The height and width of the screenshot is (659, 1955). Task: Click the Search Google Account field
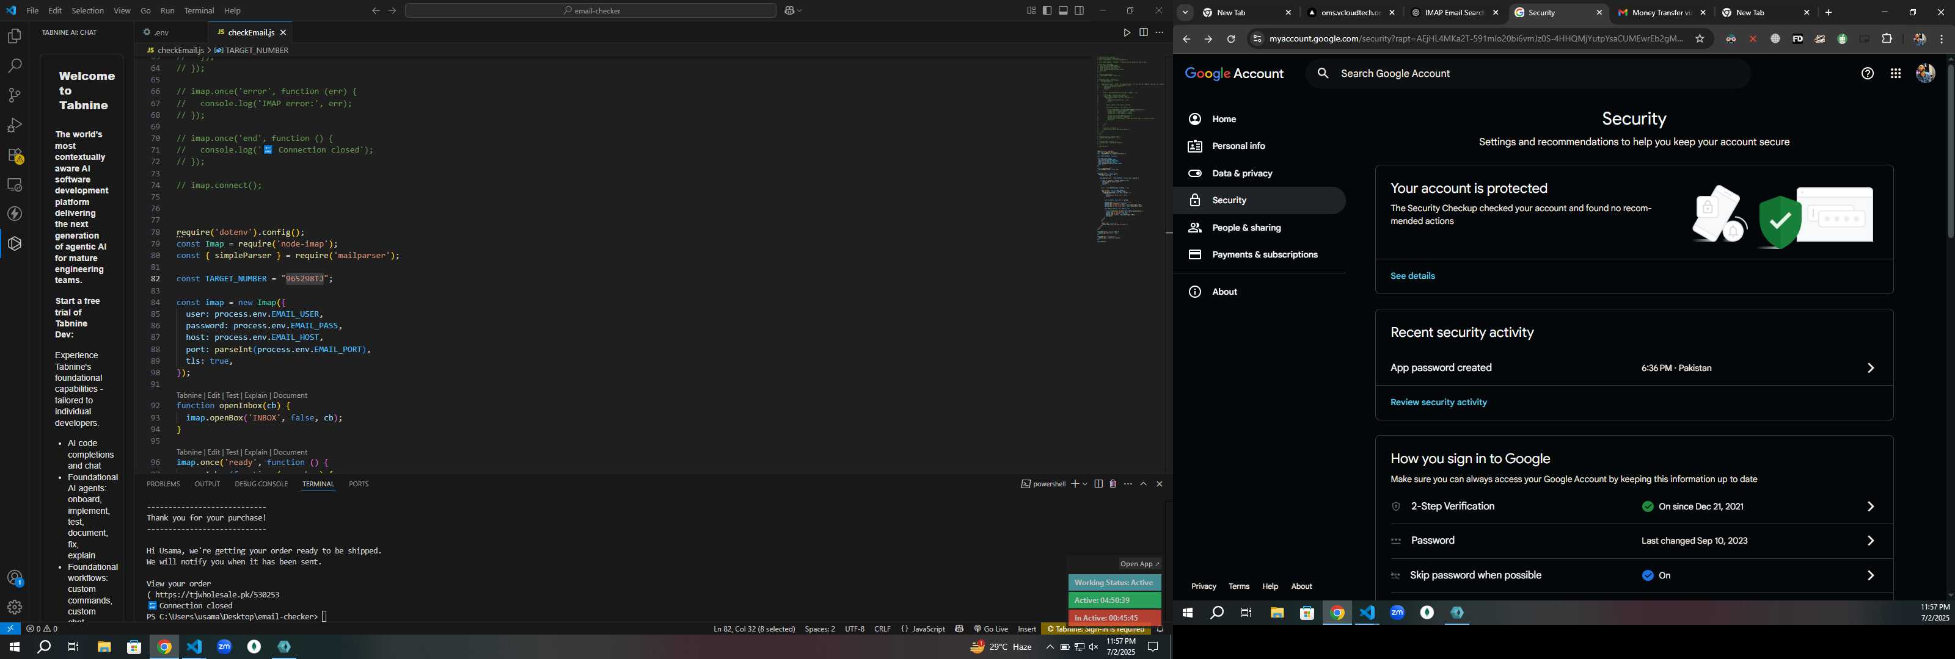(1529, 74)
